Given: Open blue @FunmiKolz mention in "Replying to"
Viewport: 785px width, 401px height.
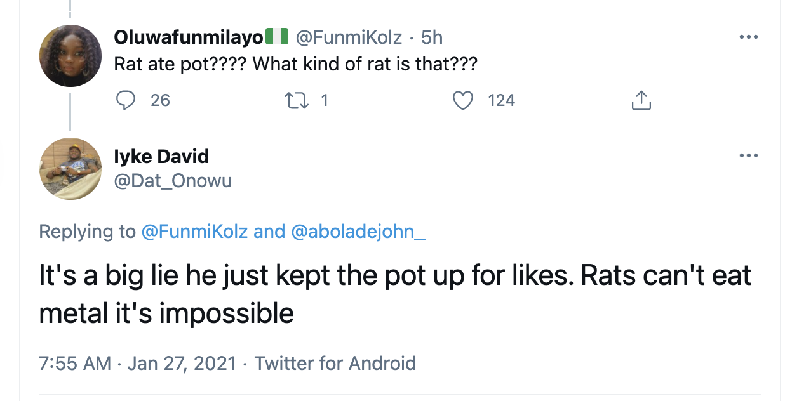Looking at the screenshot, I should tap(194, 232).
